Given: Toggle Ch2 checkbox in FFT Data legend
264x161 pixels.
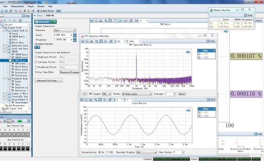Looking at the screenshot, I should point(199,57).
